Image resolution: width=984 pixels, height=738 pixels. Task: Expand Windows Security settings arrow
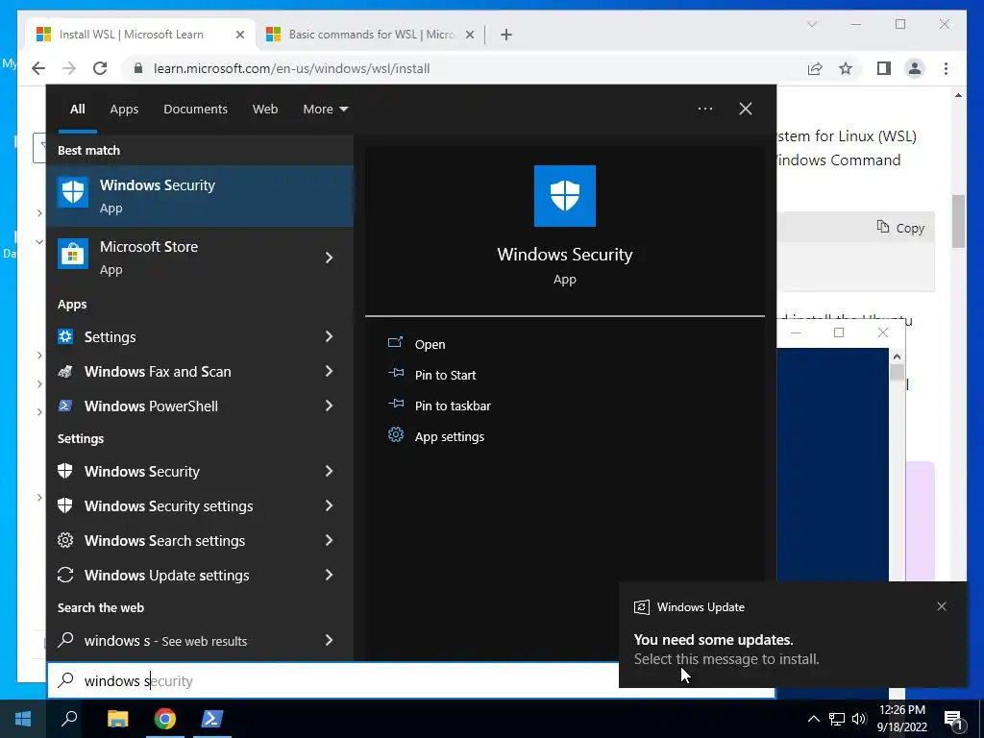(330, 505)
